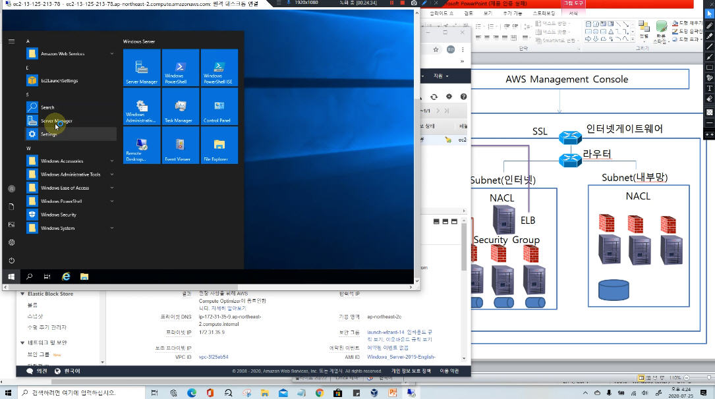Launch the Task Manager tile
Screen dimensions: 715x399
coord(181,106)
